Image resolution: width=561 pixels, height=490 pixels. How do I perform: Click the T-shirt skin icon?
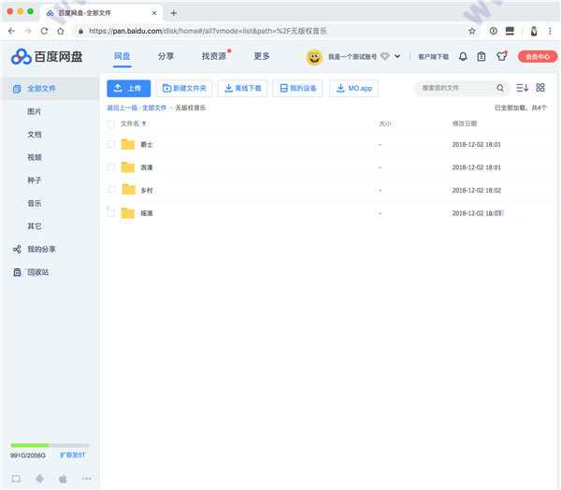click(501, 56)
